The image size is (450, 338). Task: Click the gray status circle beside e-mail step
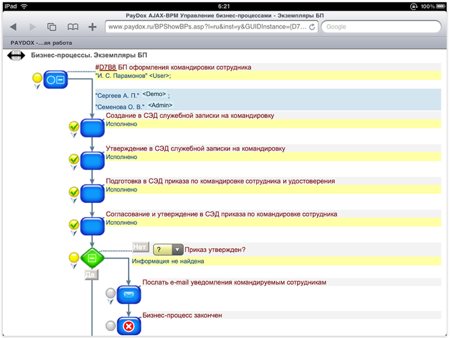(x=110, y=293)
